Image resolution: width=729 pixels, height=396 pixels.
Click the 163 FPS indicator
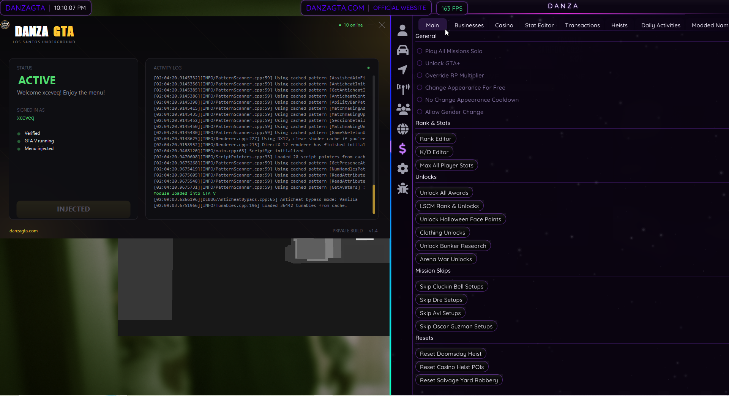(x=452, y=8)
